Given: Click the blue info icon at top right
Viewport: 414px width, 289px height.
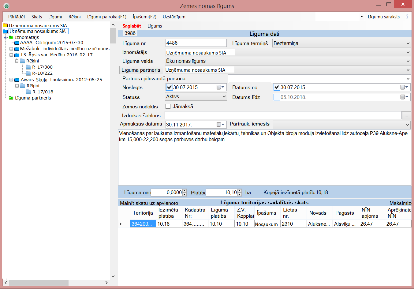Looking at the screenshot, I should click(407, 17).
